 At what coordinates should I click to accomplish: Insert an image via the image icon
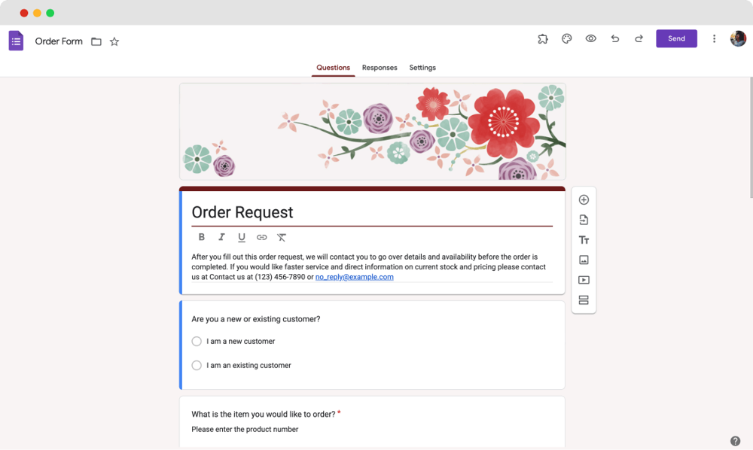584,260
